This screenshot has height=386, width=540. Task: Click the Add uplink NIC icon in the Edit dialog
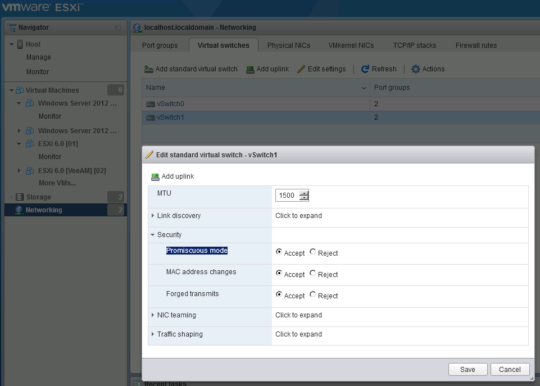(155, 176)
